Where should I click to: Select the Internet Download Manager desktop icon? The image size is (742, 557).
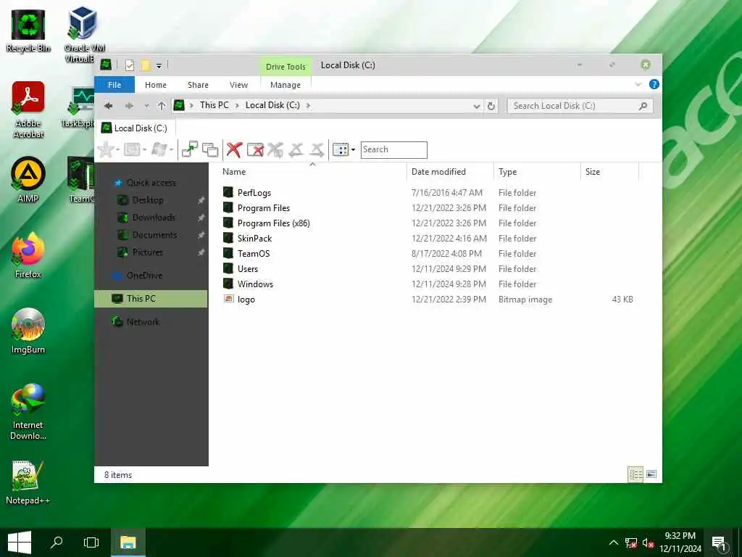point(28,411)
